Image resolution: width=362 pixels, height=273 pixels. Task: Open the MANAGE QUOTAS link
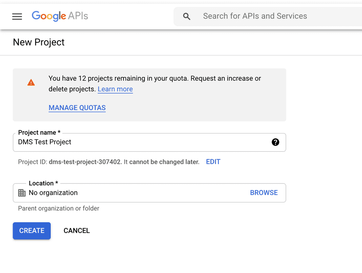coord(77,108)
